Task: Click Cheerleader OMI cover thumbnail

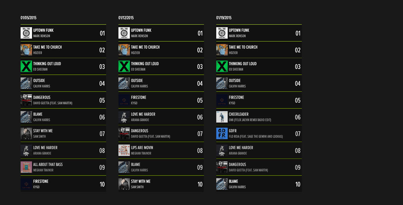Action: pos(222,117)
